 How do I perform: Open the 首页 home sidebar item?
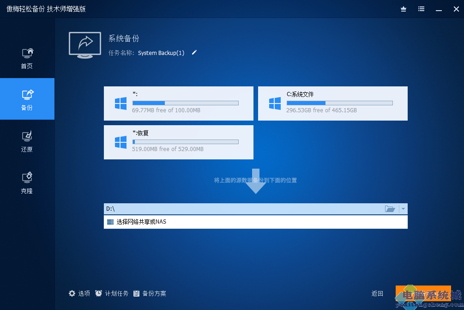[27, 58]
